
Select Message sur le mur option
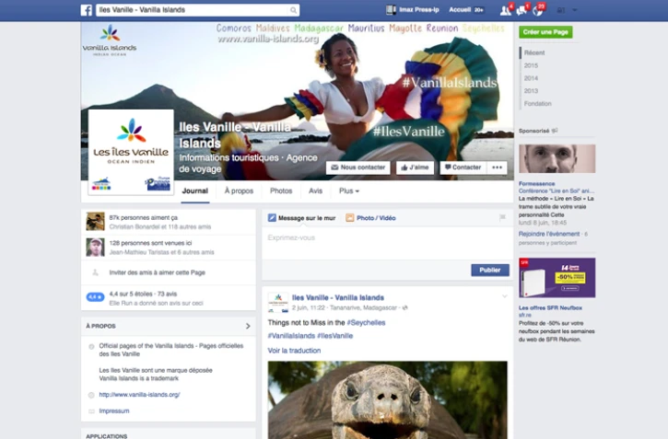coord(301,218)
